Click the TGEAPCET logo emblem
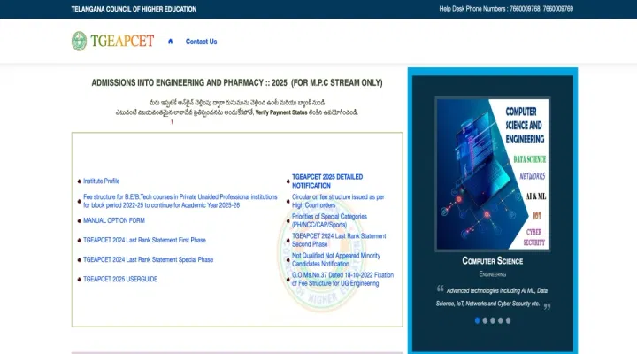Screen dimensions: 637x354 (80, 41)
